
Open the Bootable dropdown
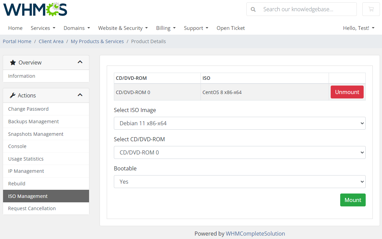click(x=239, y=182)
